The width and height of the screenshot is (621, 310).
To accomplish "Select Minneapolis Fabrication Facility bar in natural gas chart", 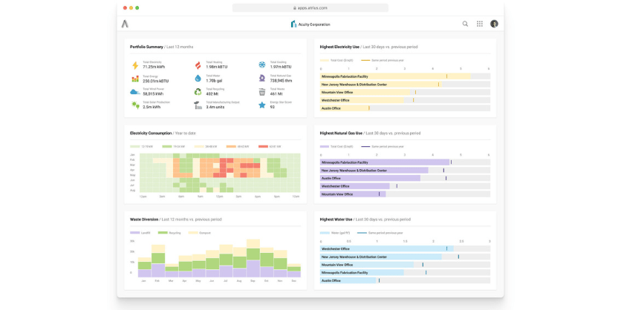I will (x=385, y=162).
